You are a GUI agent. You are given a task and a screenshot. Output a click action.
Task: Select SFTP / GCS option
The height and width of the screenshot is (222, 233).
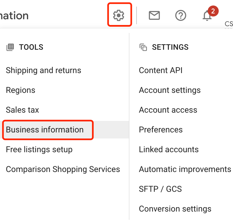(x=160, y=189)
